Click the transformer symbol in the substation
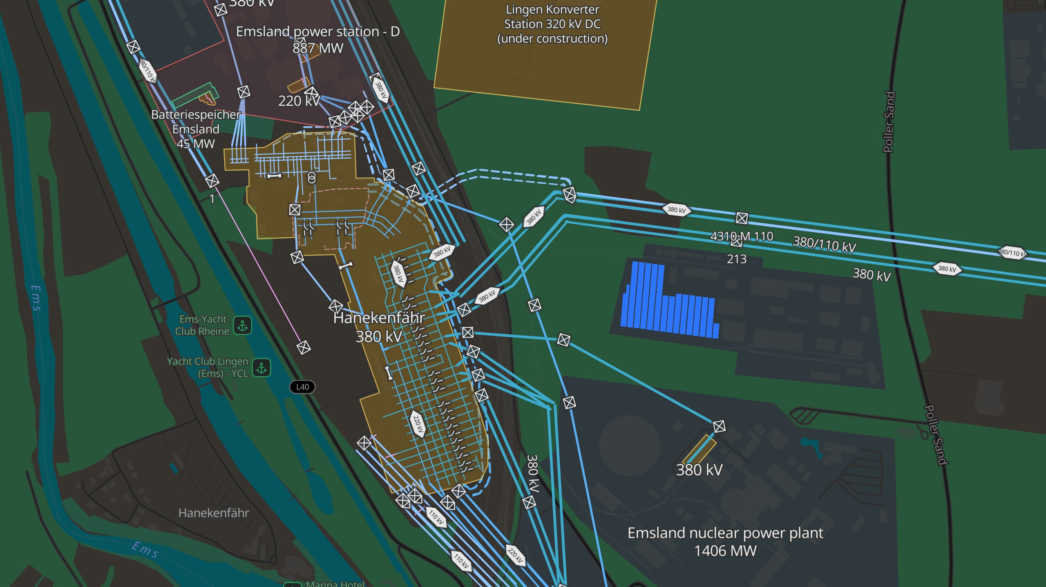 coord(312,178)
